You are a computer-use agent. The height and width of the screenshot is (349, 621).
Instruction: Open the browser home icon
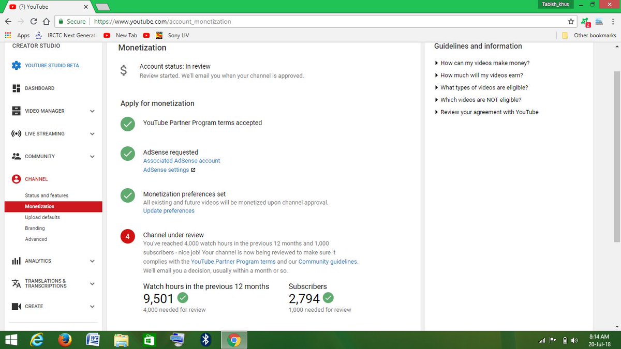[46, 22]
